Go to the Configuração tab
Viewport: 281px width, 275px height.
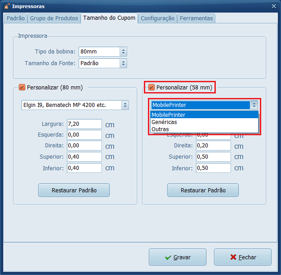click(x=157, y=18)
